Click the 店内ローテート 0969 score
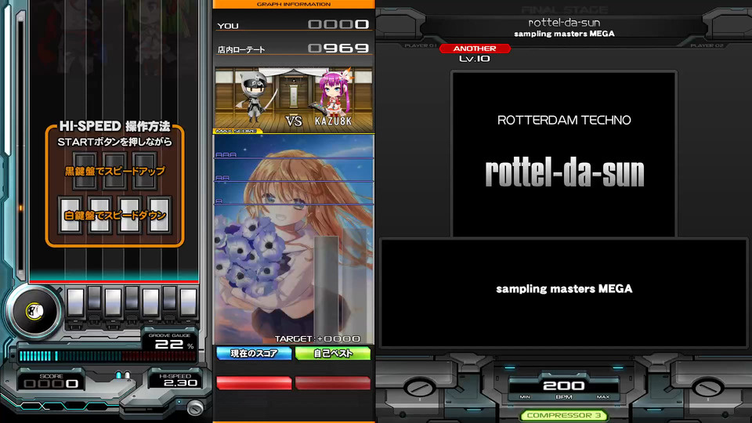Viewport: 752px width, 423px height. pos(338,48)
